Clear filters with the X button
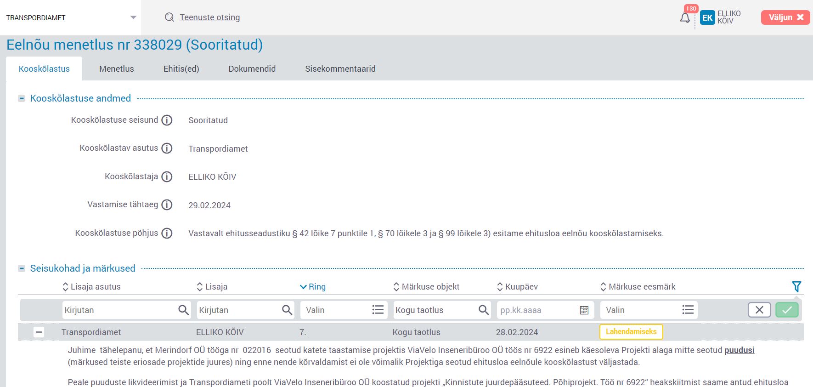The width and height of the screenshot is (813, 387). tap(759, 310)
